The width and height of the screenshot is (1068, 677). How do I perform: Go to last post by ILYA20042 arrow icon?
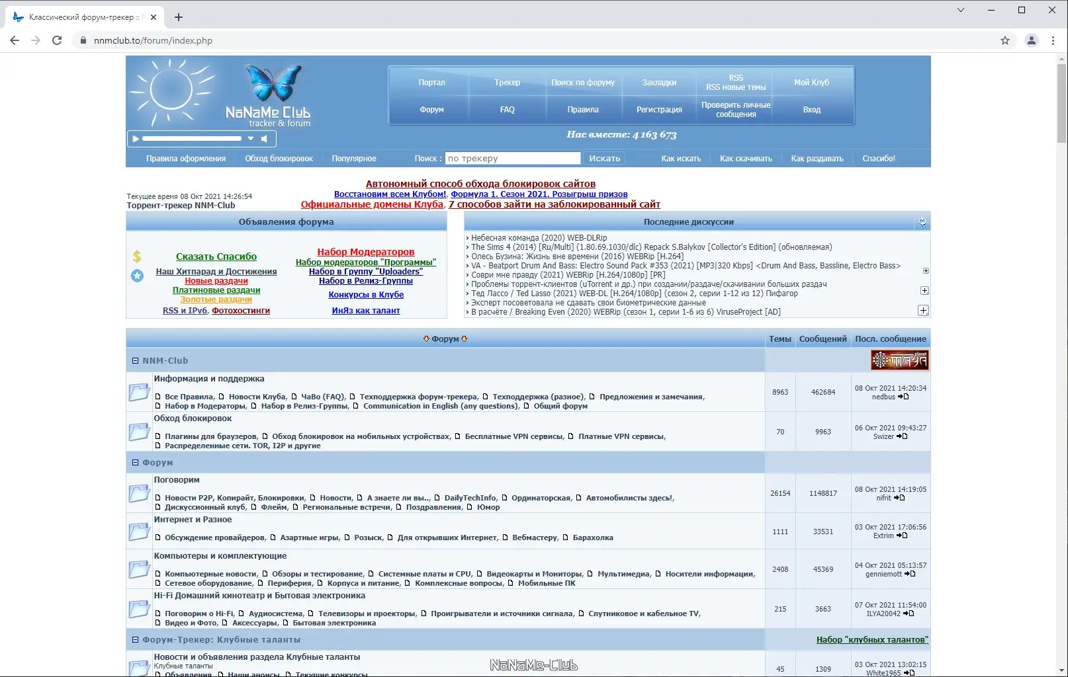pos(909,614)
